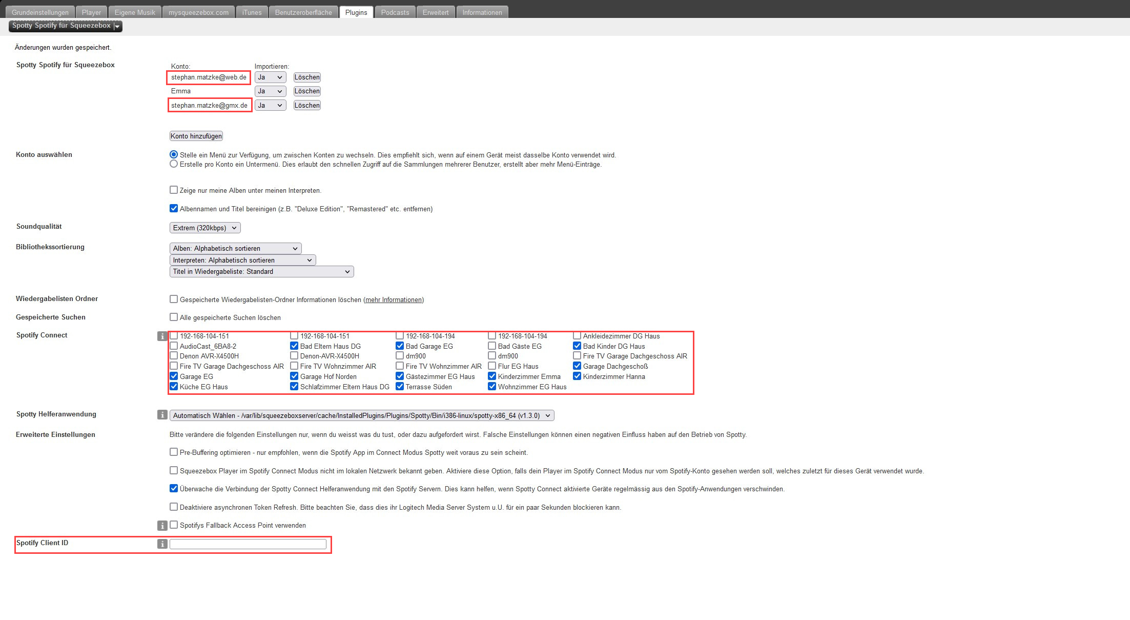Open the Grundeinstellungen tab
The height and width of the screenshot is (620, 1130).
tap(40, 12)
